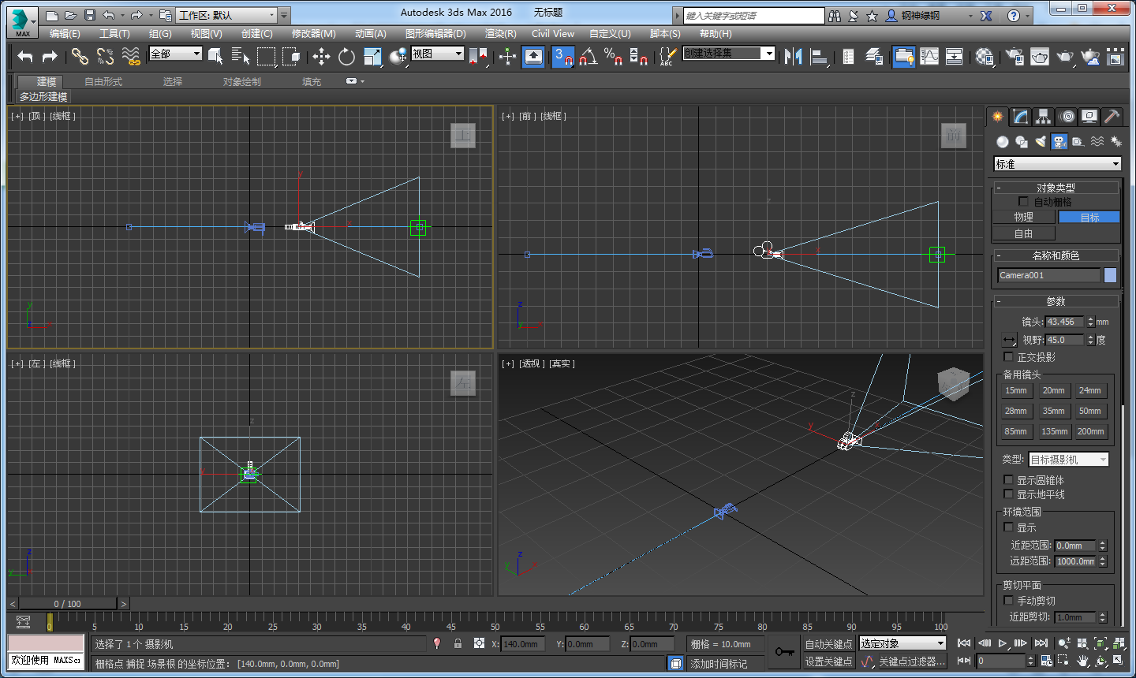Click the 设置关键点 button
The height and width of the screenshot is (678, 1136).
(x=828, y=661)
